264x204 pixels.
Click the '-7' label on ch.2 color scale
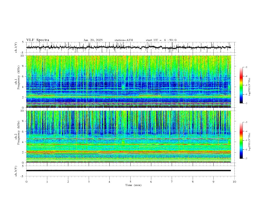[x=246, y=159]
